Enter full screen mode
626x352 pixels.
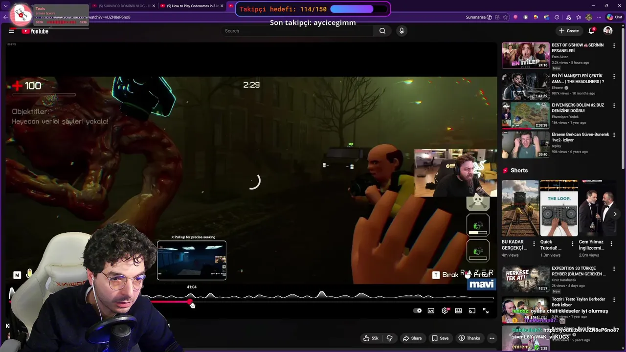tap(486, 310)
